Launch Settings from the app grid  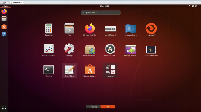coord(69,50)
